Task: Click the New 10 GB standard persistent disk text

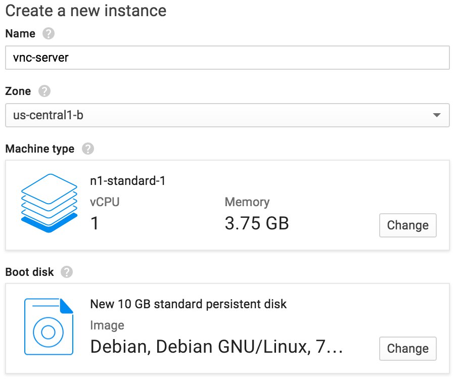Action: (x=189, y=304)
